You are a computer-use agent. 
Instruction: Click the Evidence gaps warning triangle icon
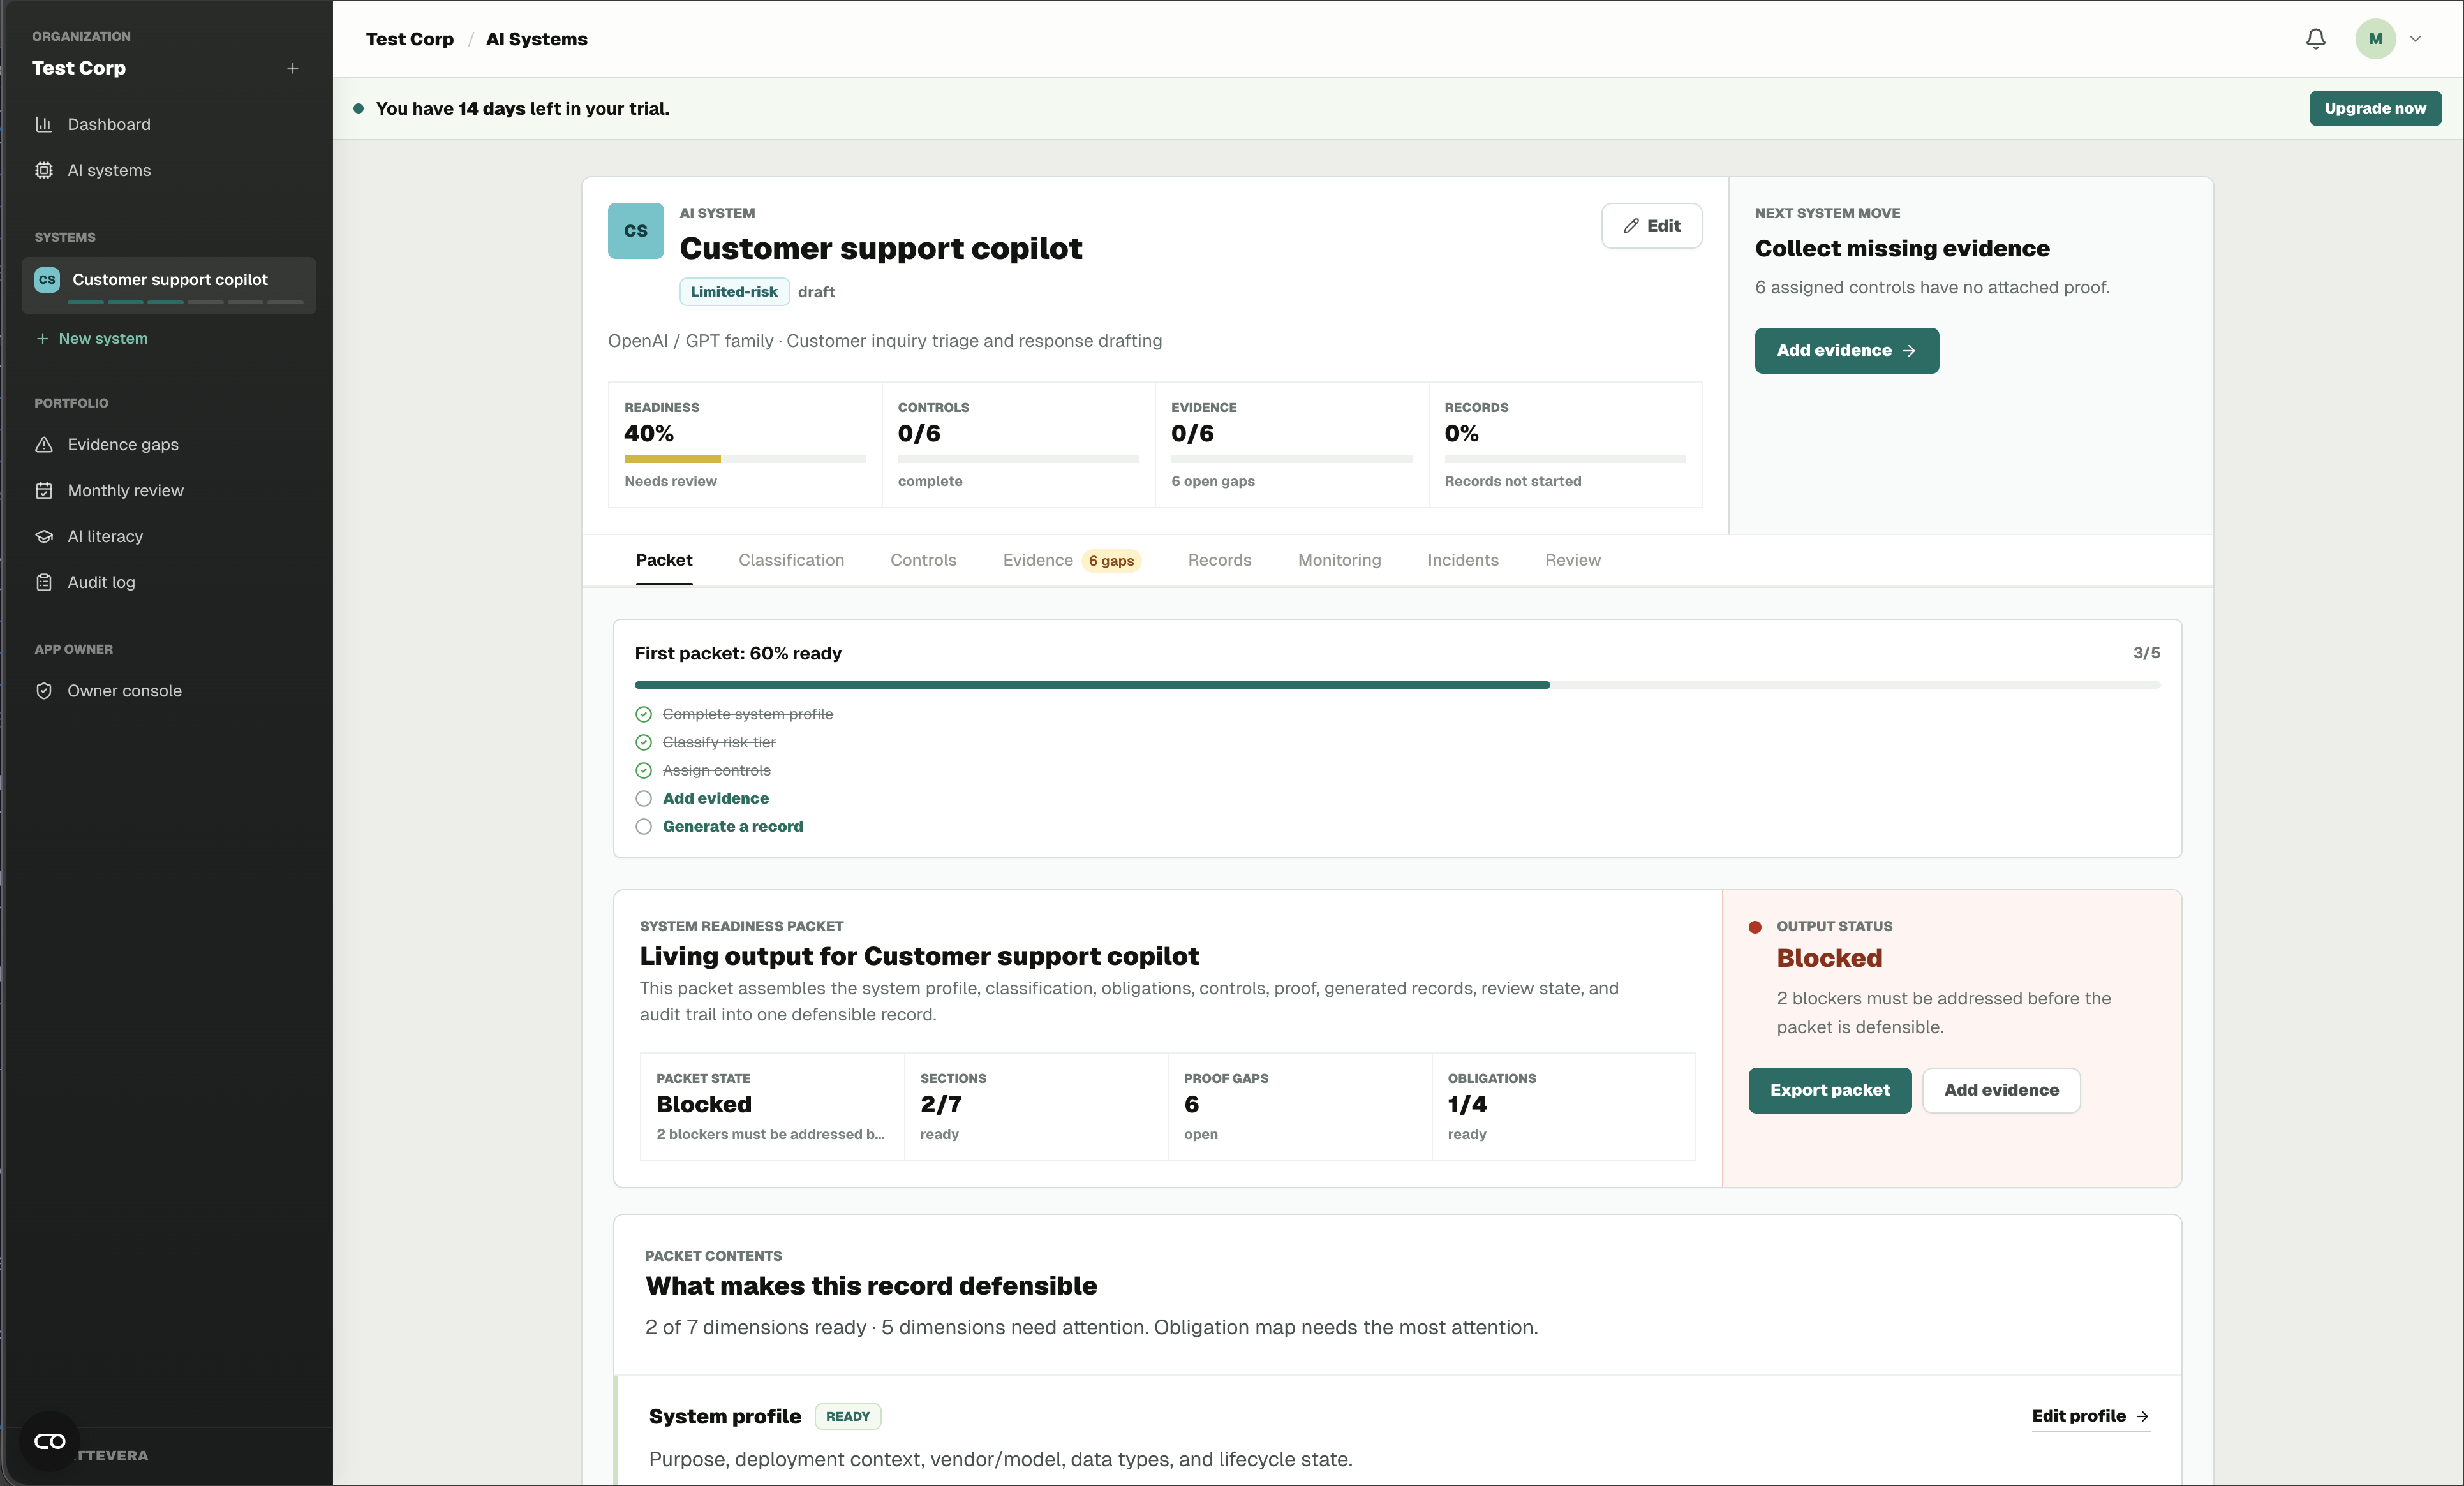(x=44, y=445)
